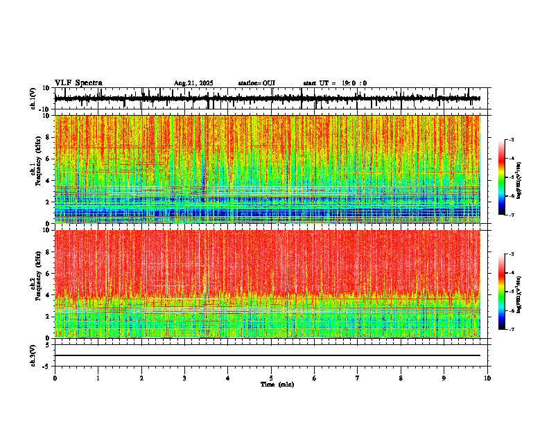
Task: Click the final "10" on the time axis
Action: [x=487, y=378]
